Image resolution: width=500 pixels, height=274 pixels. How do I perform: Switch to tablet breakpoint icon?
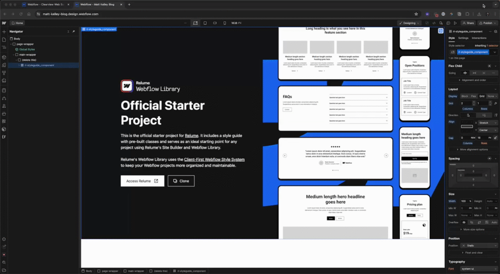(205, 23)
